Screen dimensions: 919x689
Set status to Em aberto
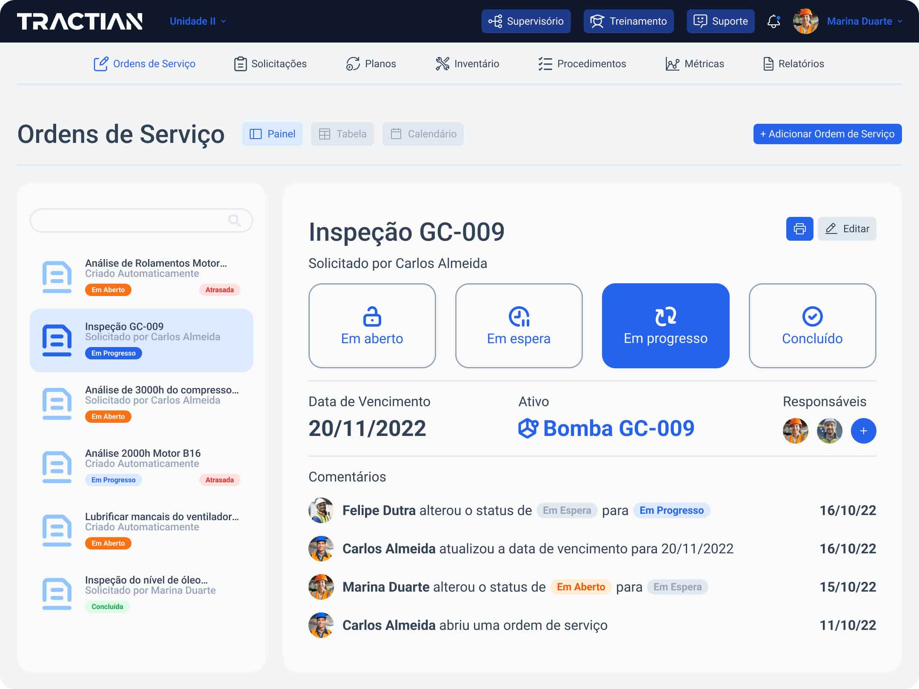tap(372, 326)
